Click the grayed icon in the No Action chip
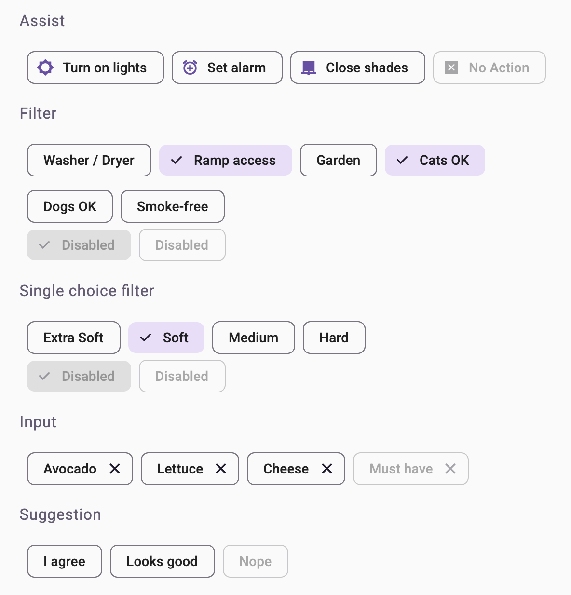This screenshot has width=571, height=595. pos(451,68)
